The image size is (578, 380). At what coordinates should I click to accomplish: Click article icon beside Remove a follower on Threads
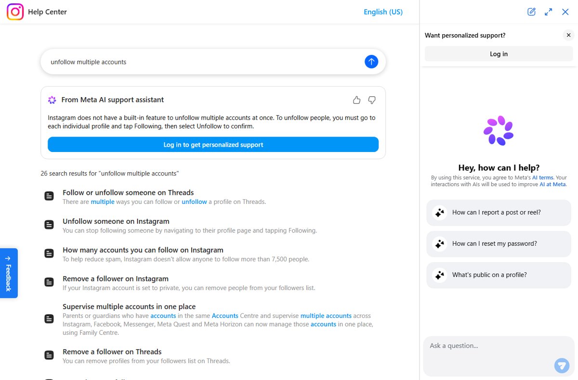pos(49,355)
